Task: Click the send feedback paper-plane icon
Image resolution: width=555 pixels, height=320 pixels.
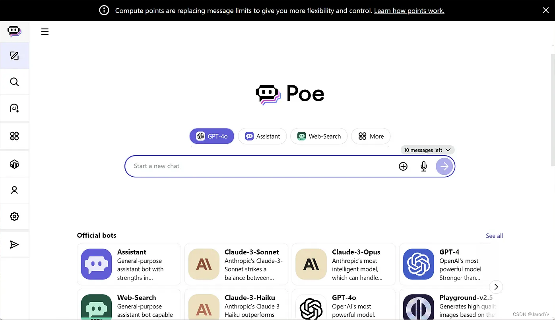Action: 14,245
